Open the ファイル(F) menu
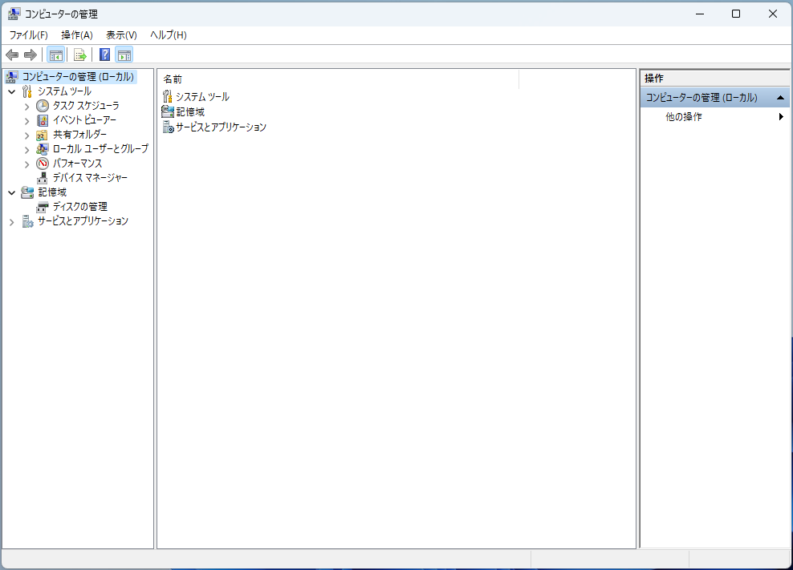The width and height of the screenshot is (793, 570). 28,34
